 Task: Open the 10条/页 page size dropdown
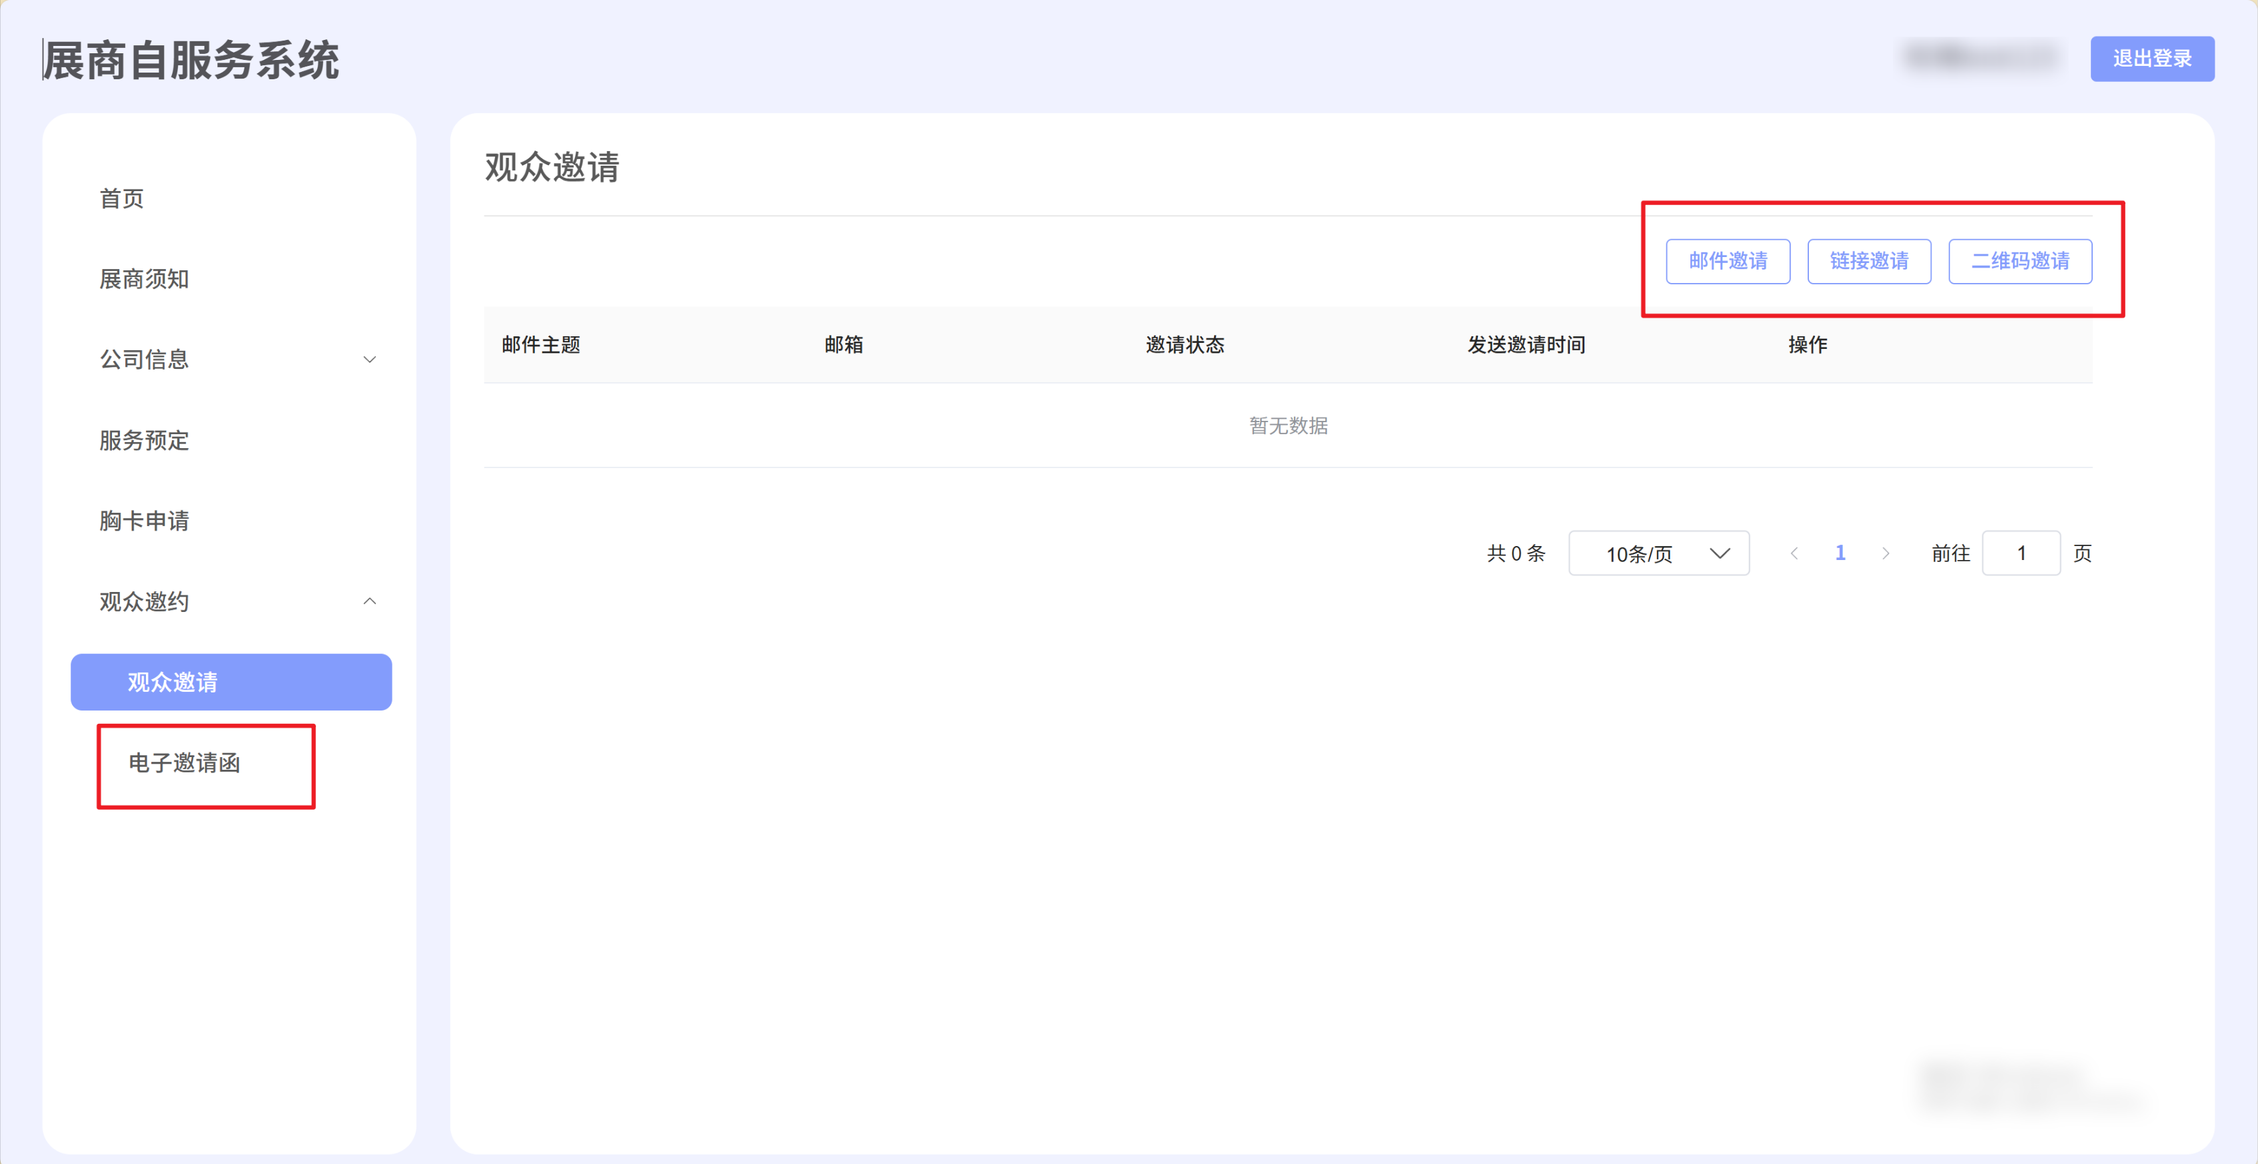[1658, 553]
